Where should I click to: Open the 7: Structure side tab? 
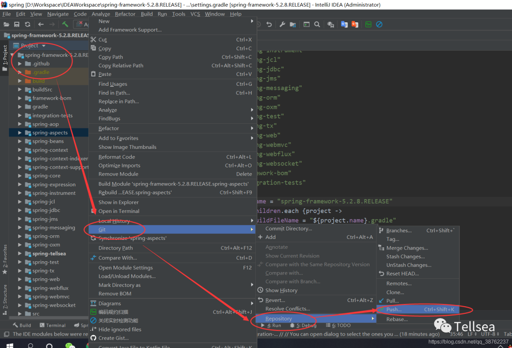(5, 299)
